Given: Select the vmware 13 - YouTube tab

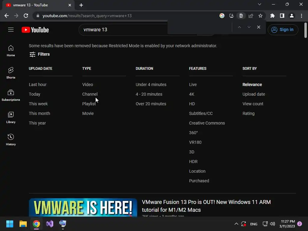Looking at the screenshot, I should 38,5.
